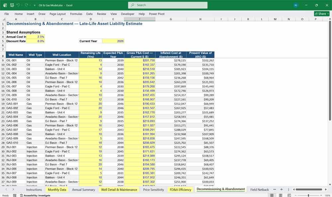This screenshot has height=197, width=332.
Task: Click the Excel app icon in title bar
Action: click(5, 5)
